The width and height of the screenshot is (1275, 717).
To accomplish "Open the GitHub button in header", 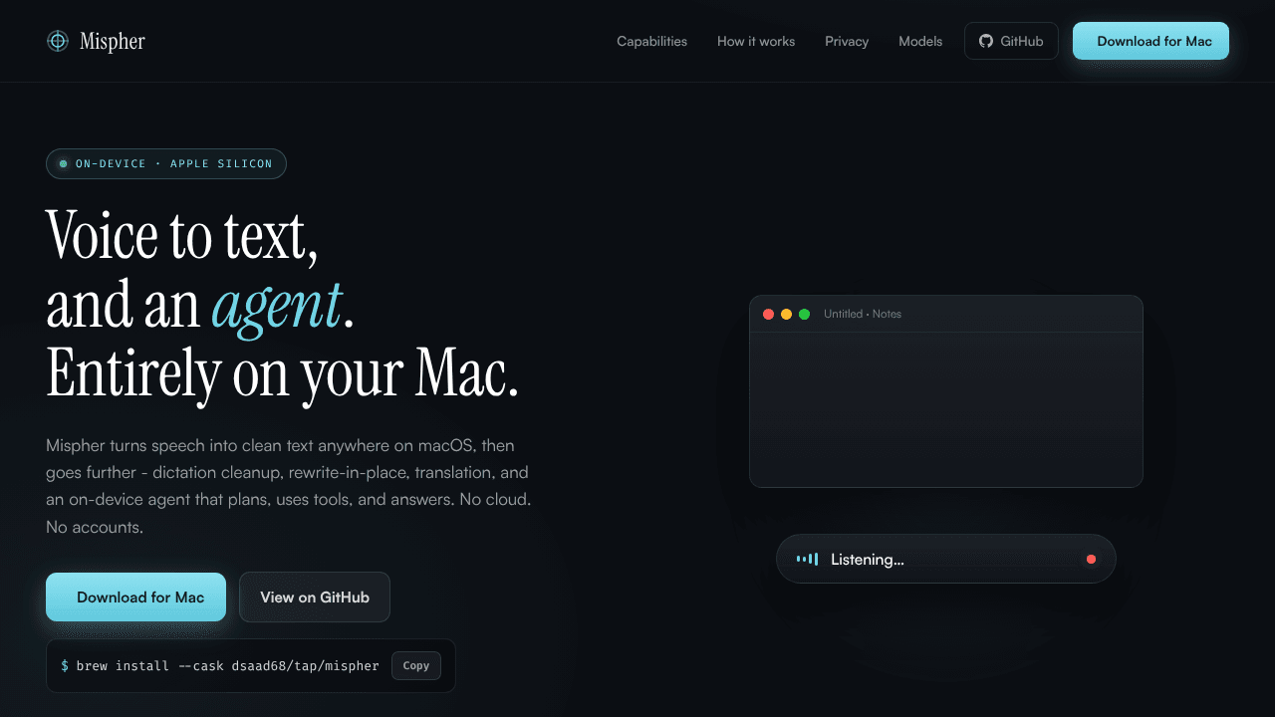I will (x=1011, y=41).
